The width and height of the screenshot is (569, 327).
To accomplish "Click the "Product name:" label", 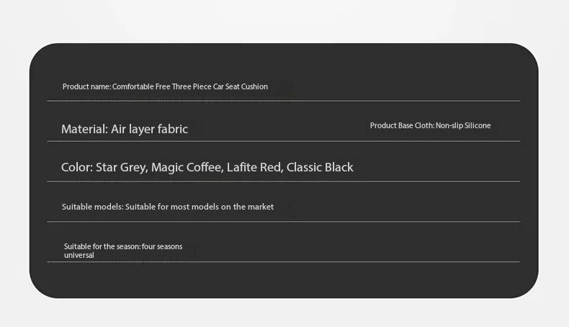I will (86, 86).
